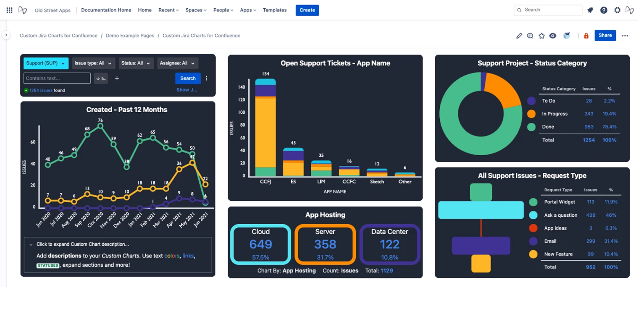638x312 pixels.
Task: Click the sort order icon beside text filter
Action: [x=101, y=78]
